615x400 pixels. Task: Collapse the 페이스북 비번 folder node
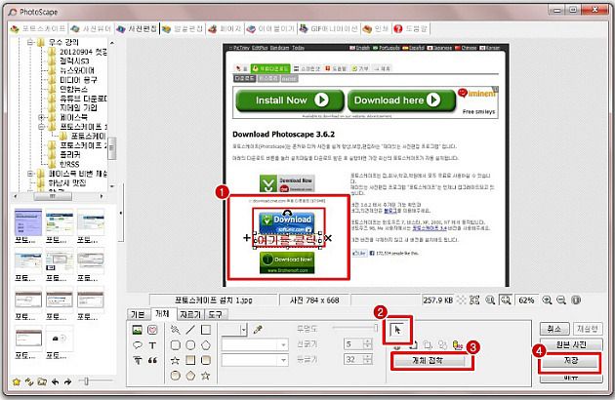click(x=30, y=174)
